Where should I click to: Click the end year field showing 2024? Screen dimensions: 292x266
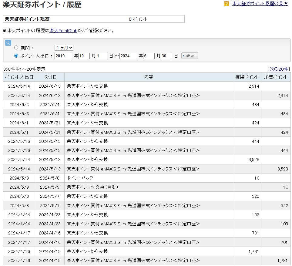click(128, 56)
